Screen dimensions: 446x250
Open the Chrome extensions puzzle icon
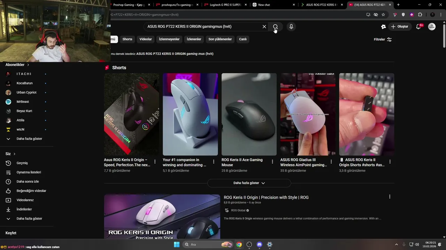tap(420, 15)
